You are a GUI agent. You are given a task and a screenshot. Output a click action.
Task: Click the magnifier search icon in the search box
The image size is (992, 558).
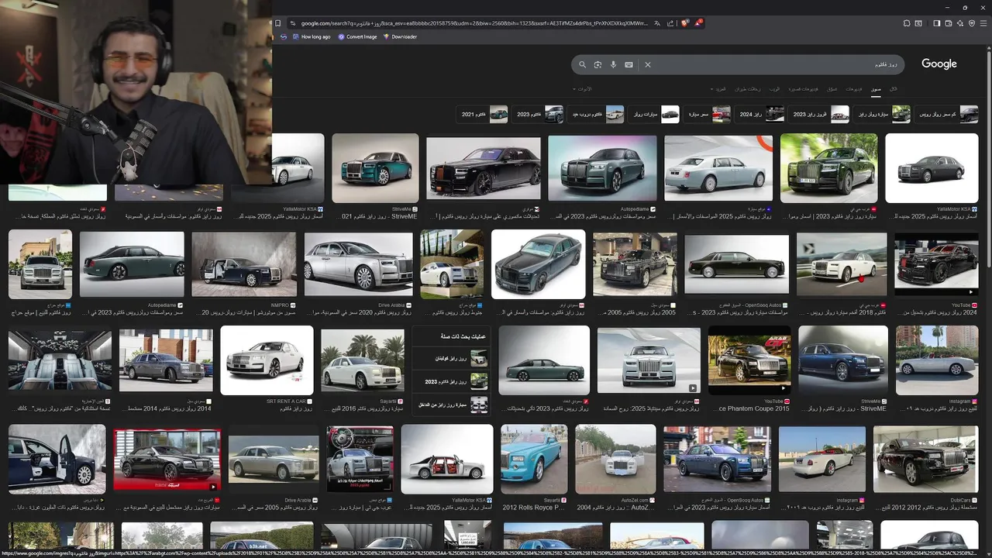tap(582, 65)
